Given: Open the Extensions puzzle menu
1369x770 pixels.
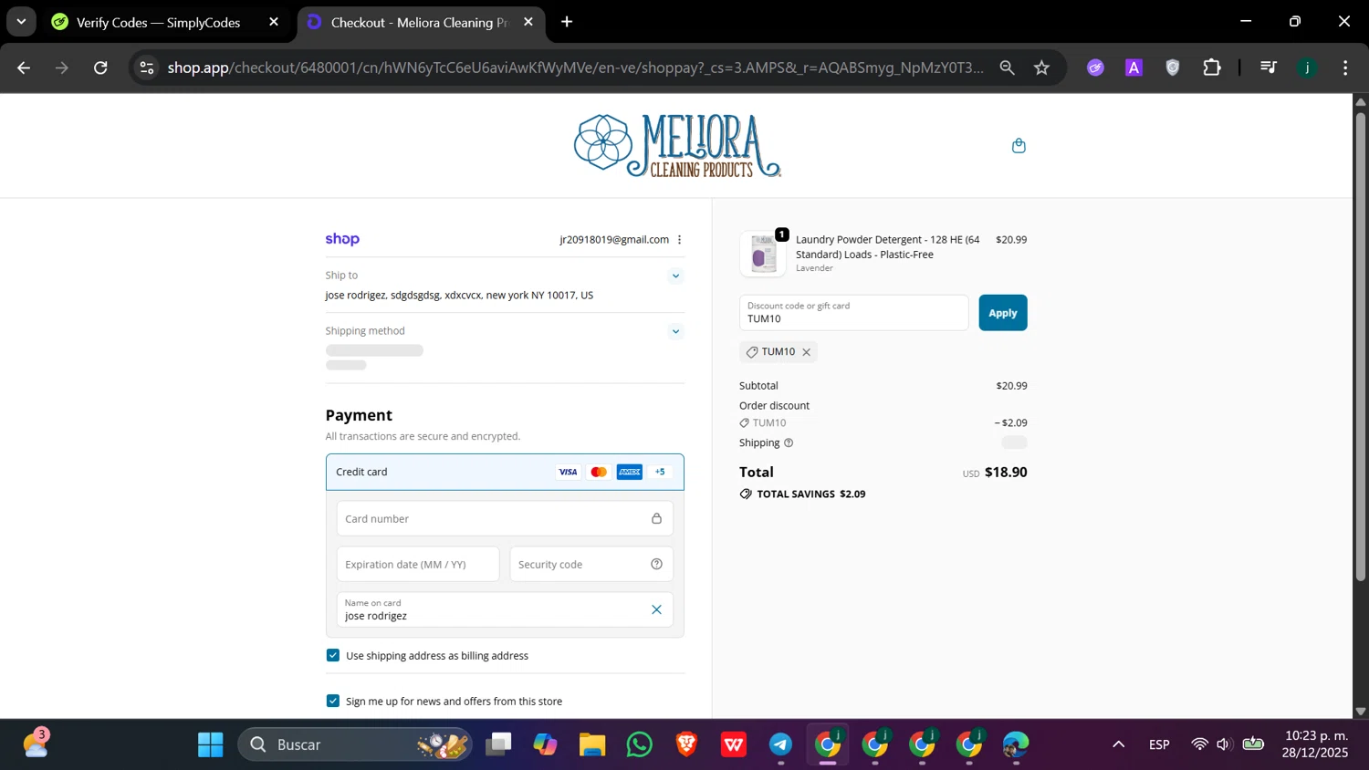Looking at the screenshot, I should [x=1212, y=68].
